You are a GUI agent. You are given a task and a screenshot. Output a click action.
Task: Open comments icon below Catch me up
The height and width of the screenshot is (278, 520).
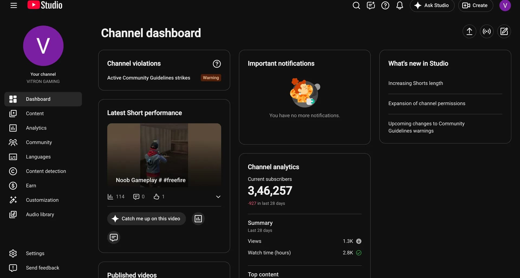coord(114,237)
